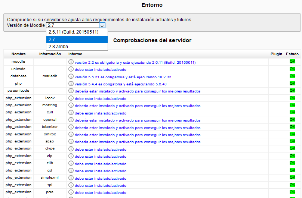Click the Nombre column header
Viewport: 302px width, 198px height.
click(18, 54)
